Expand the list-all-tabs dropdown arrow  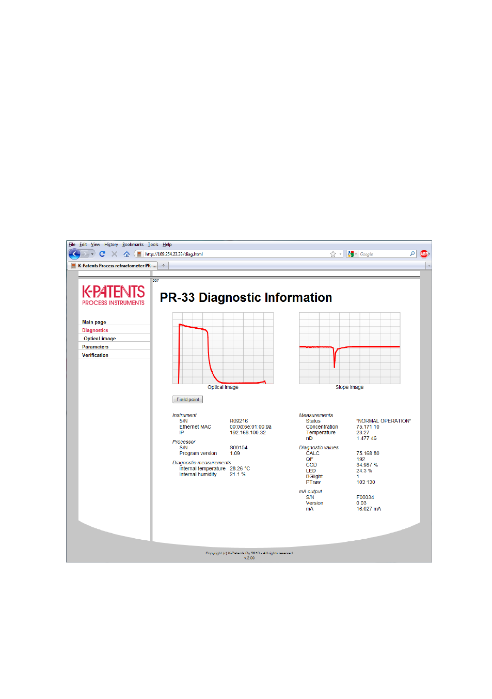click(x=428, y=266)
